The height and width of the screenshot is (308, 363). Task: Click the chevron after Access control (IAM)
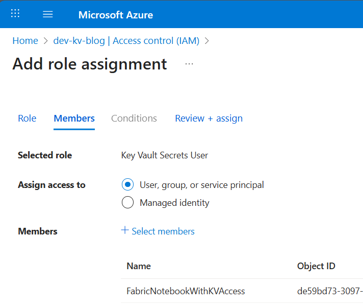point(207,41)
